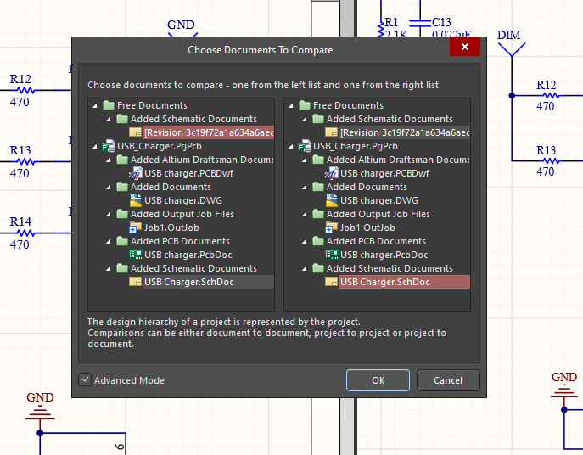The width and height of the screenshot is (583, 455).
Task: Click USB_Charger.PrjPcb project icon in right list
Action: point(305,146)
